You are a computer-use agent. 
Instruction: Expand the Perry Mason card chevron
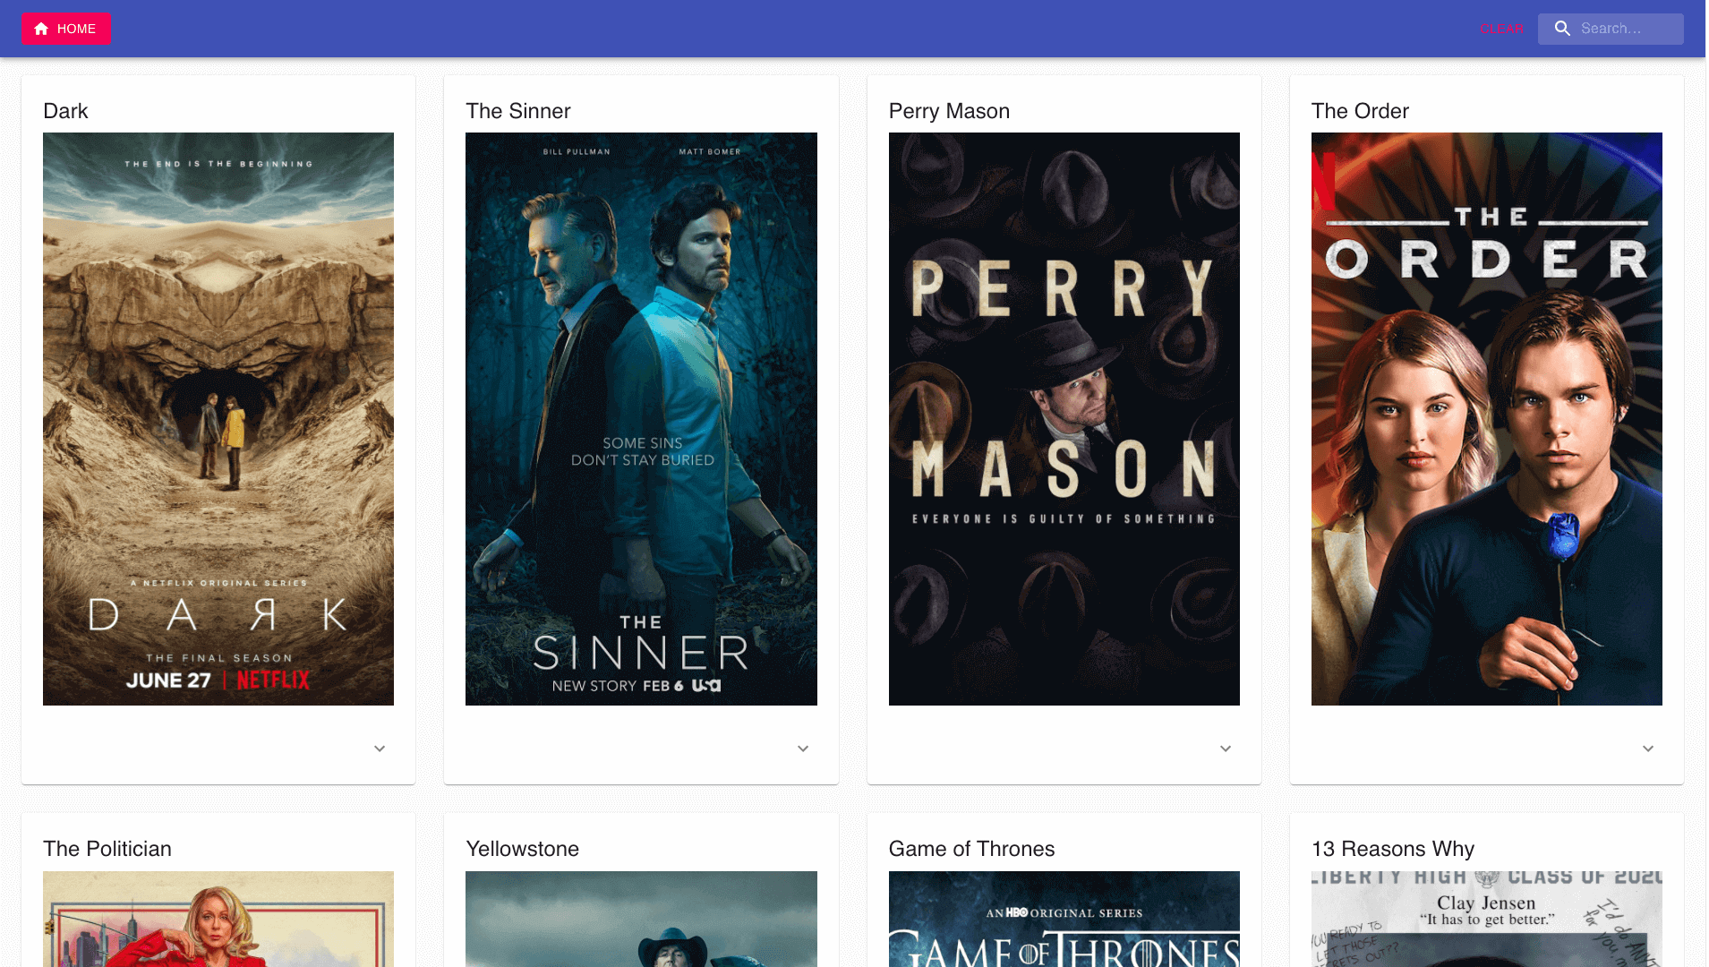point(1226,749)
